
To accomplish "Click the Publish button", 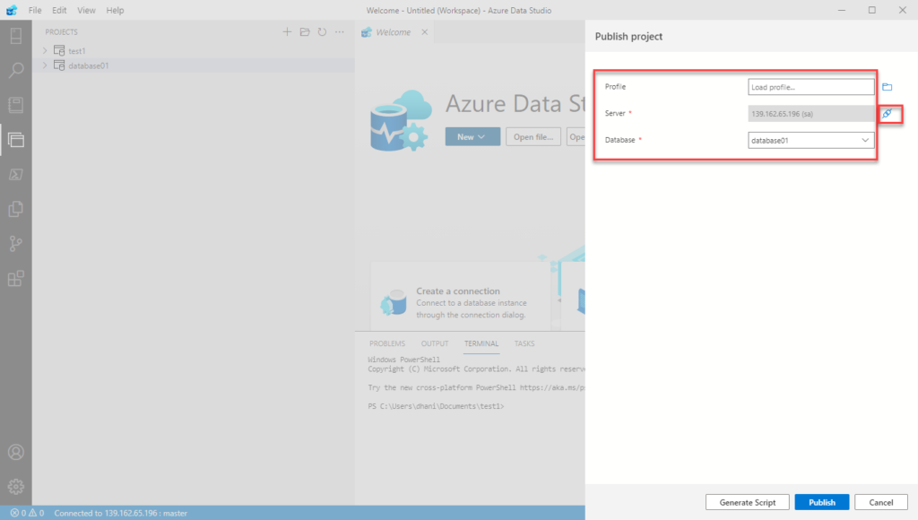I will click(x=822, y=502).
